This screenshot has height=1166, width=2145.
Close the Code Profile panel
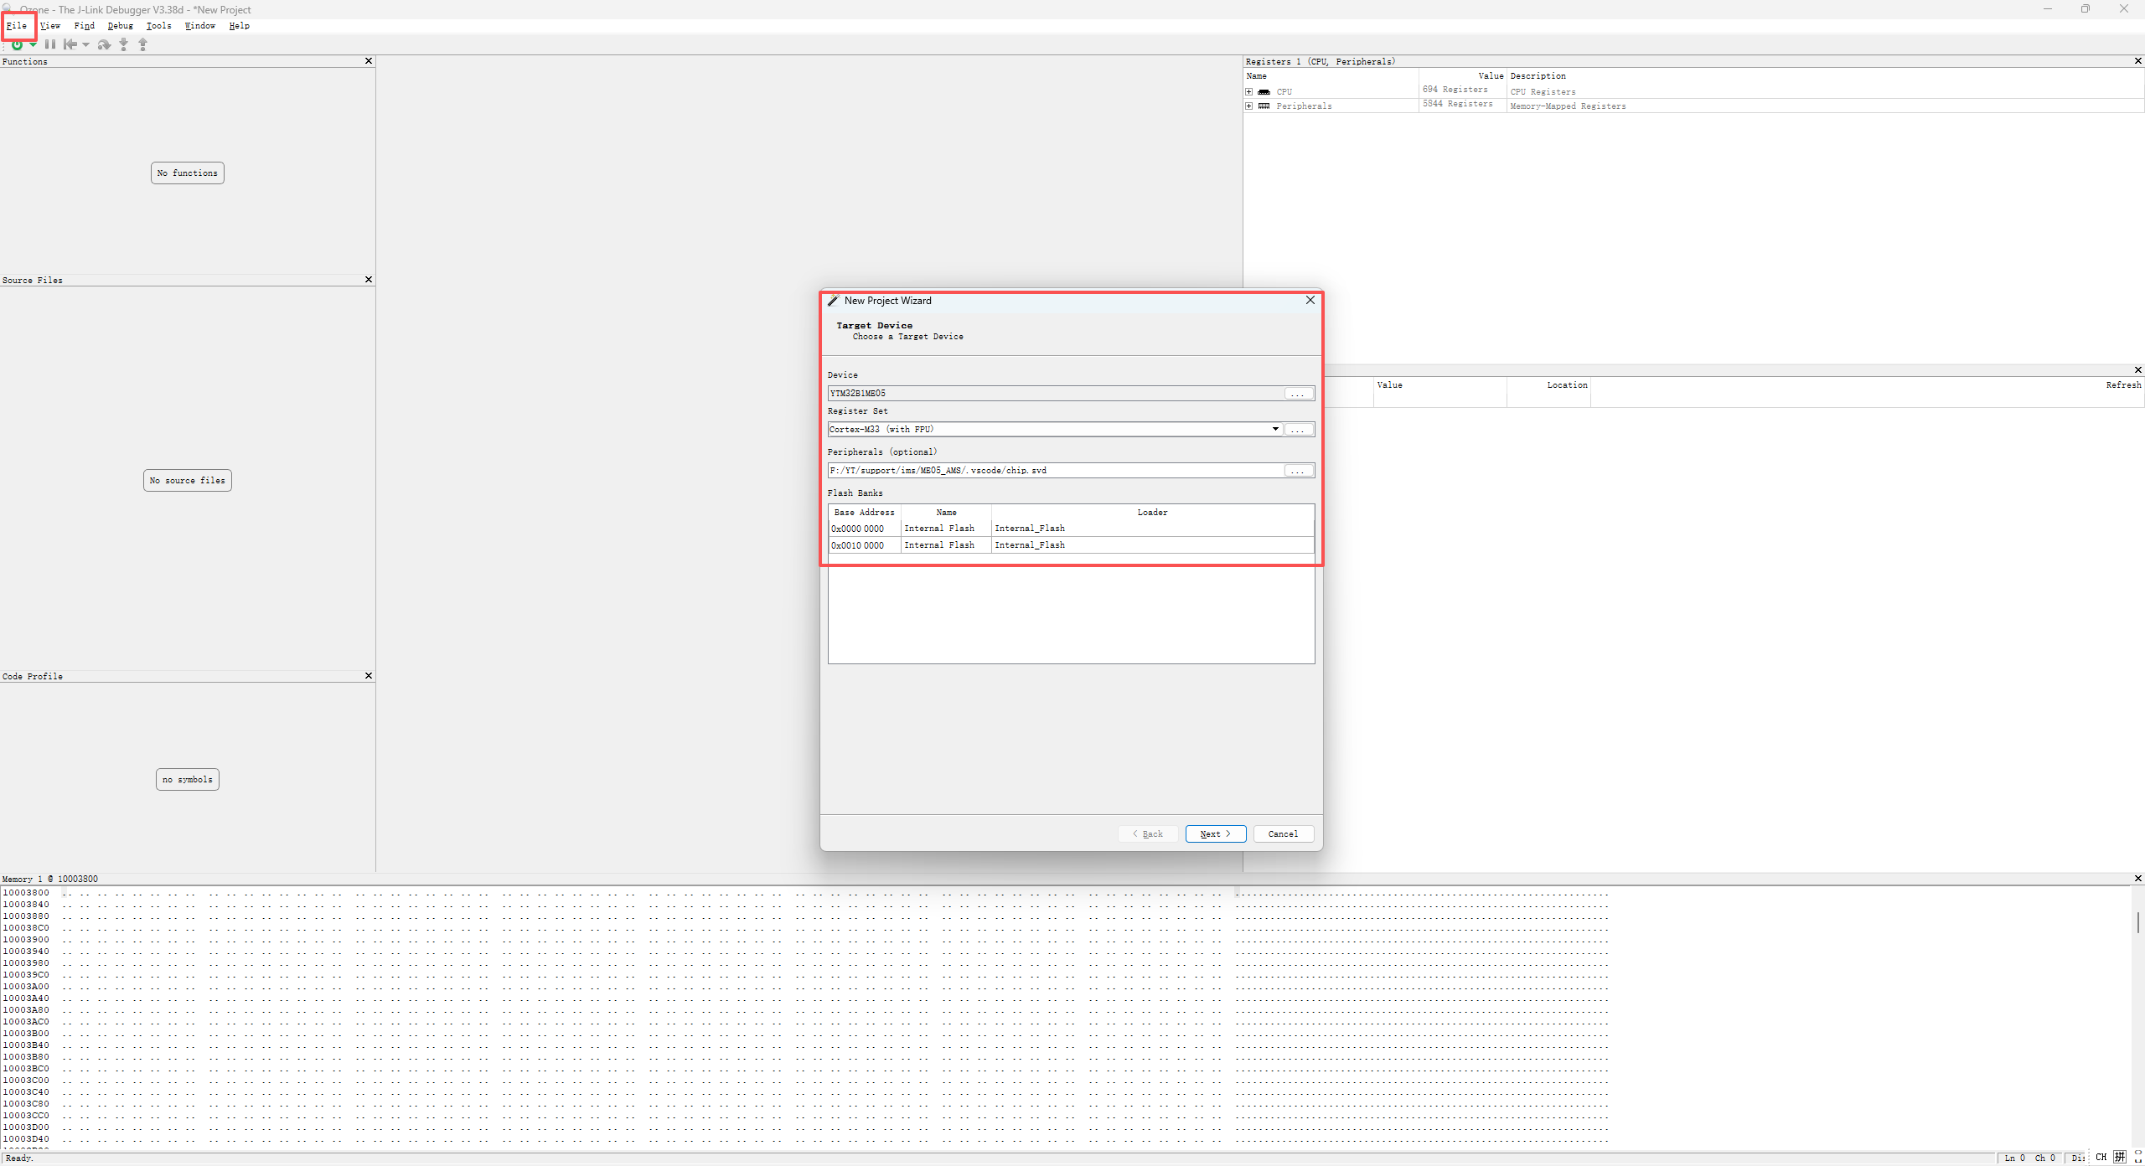click(369, 675)
